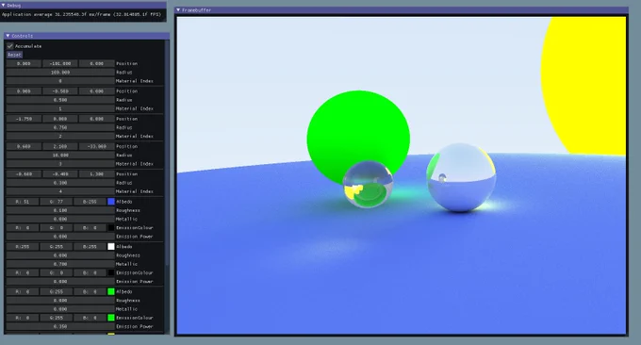Select the radius field showing 0.500

point(60,100)
